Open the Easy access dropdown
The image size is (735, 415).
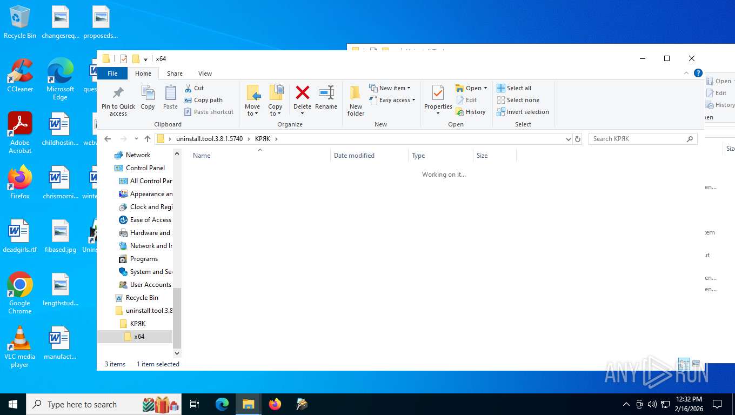[392, 100]
